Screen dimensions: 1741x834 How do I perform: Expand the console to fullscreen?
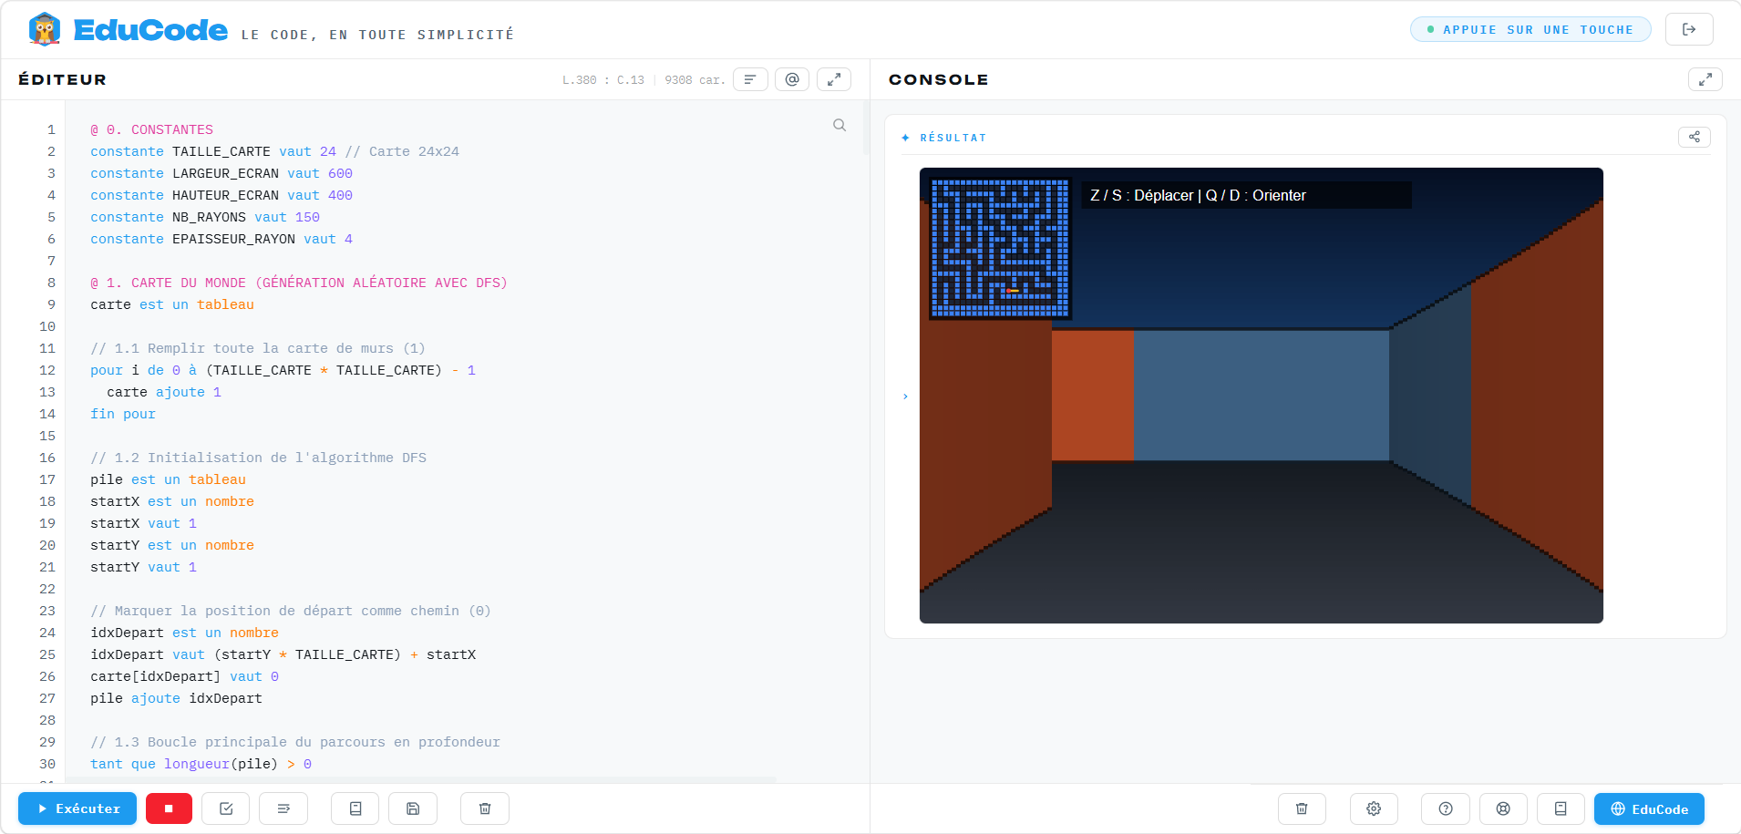coord(1705,79)
